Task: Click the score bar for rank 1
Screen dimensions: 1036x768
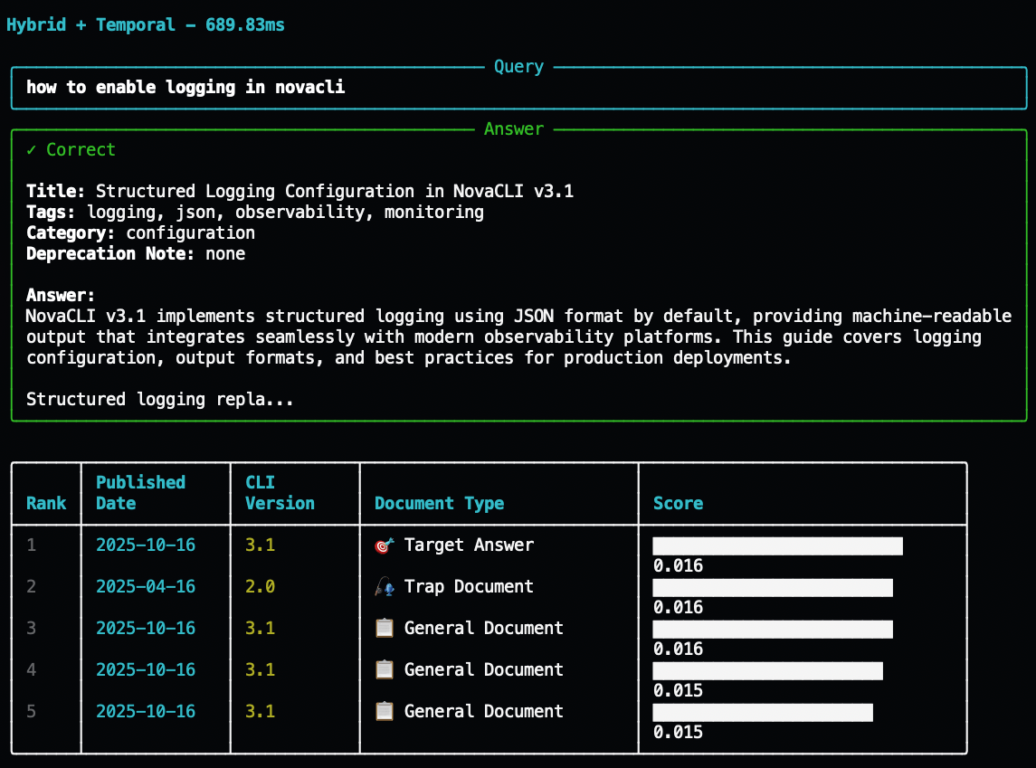Action: [x=777, y=545]
